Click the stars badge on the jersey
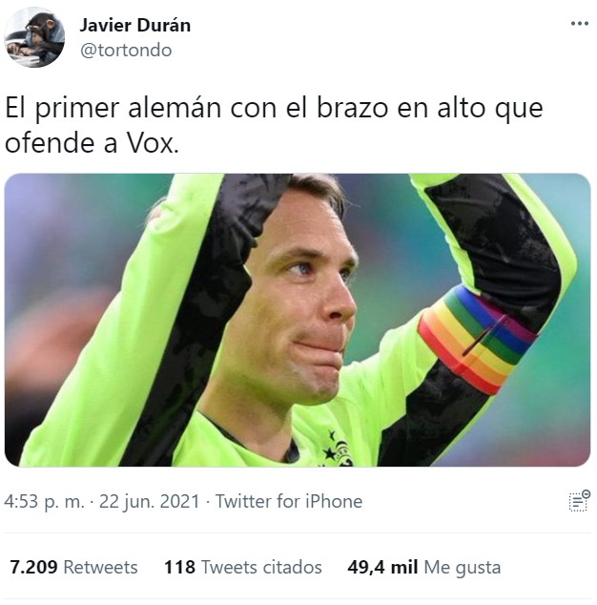This screenshot has height=605, width=597. click(x=338, y=449)
